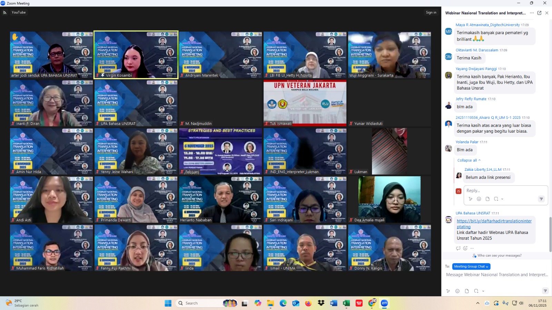The width and height of the screenshot is (552, 310).
Task: Click the screenshot icon in the bottom message composer
Action: 476,291
